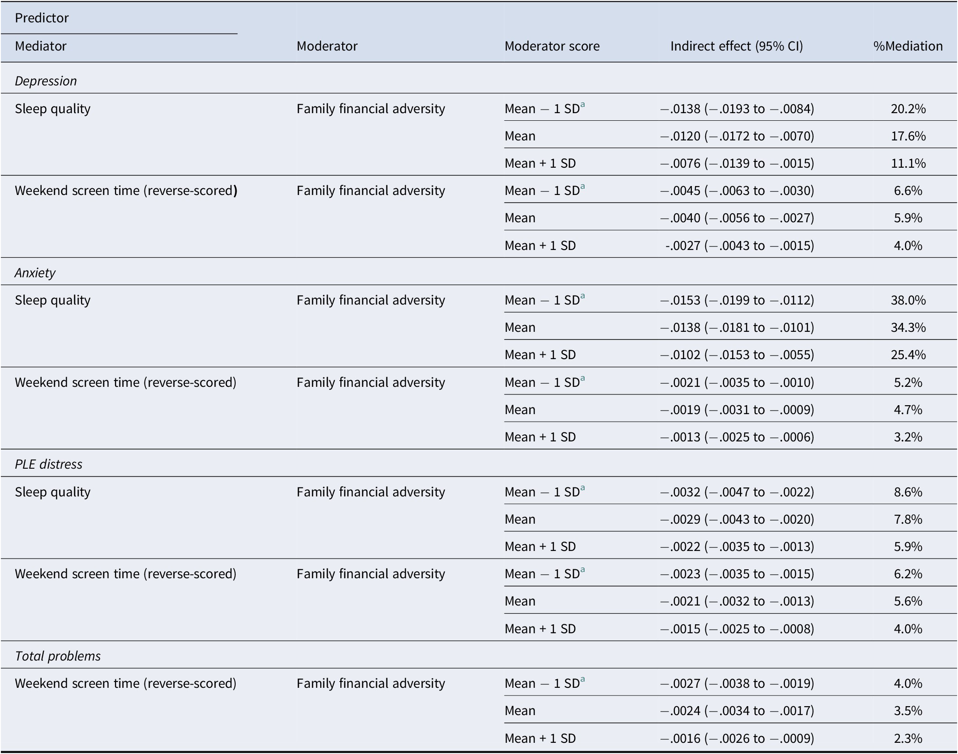Viewport: 958px width, 754px height.
Task: Select the Mediator header cell
Action: tap(41, 46)
